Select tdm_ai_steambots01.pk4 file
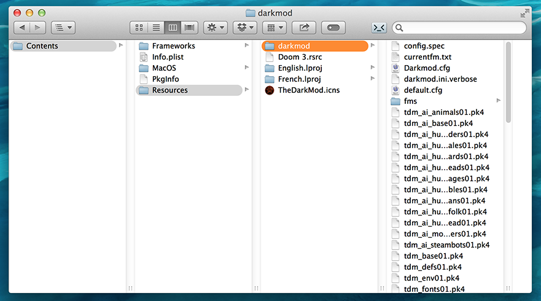Image resolution: width=541 pixels, height=301 pixels. 447,244
